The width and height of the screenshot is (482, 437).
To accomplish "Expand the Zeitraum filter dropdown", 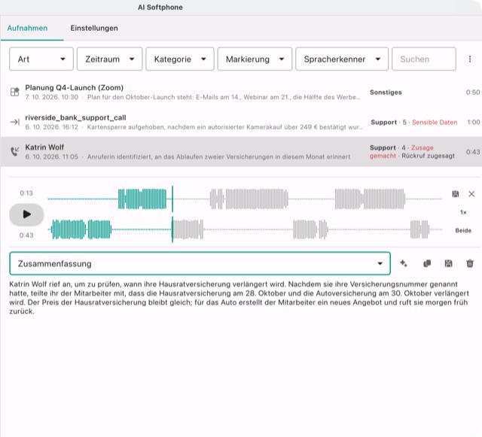I will tap(109, 59).
